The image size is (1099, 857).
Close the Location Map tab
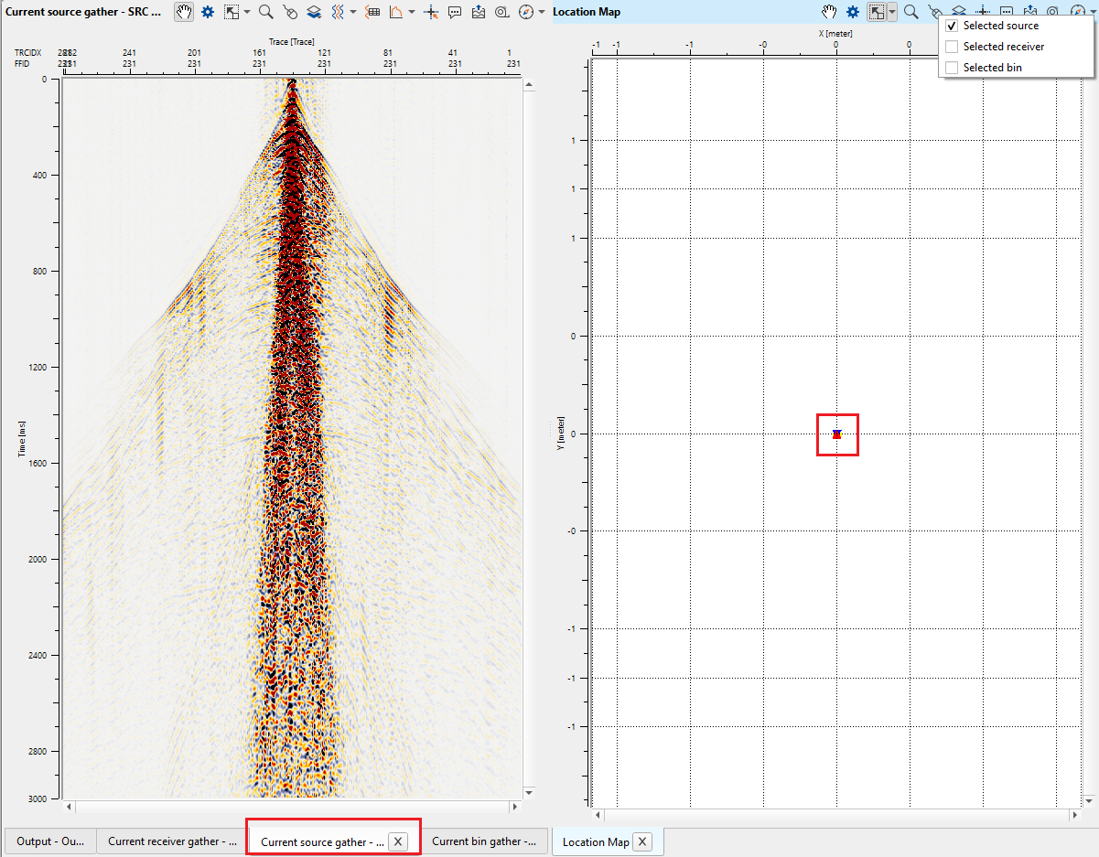[x=642, y=841]
